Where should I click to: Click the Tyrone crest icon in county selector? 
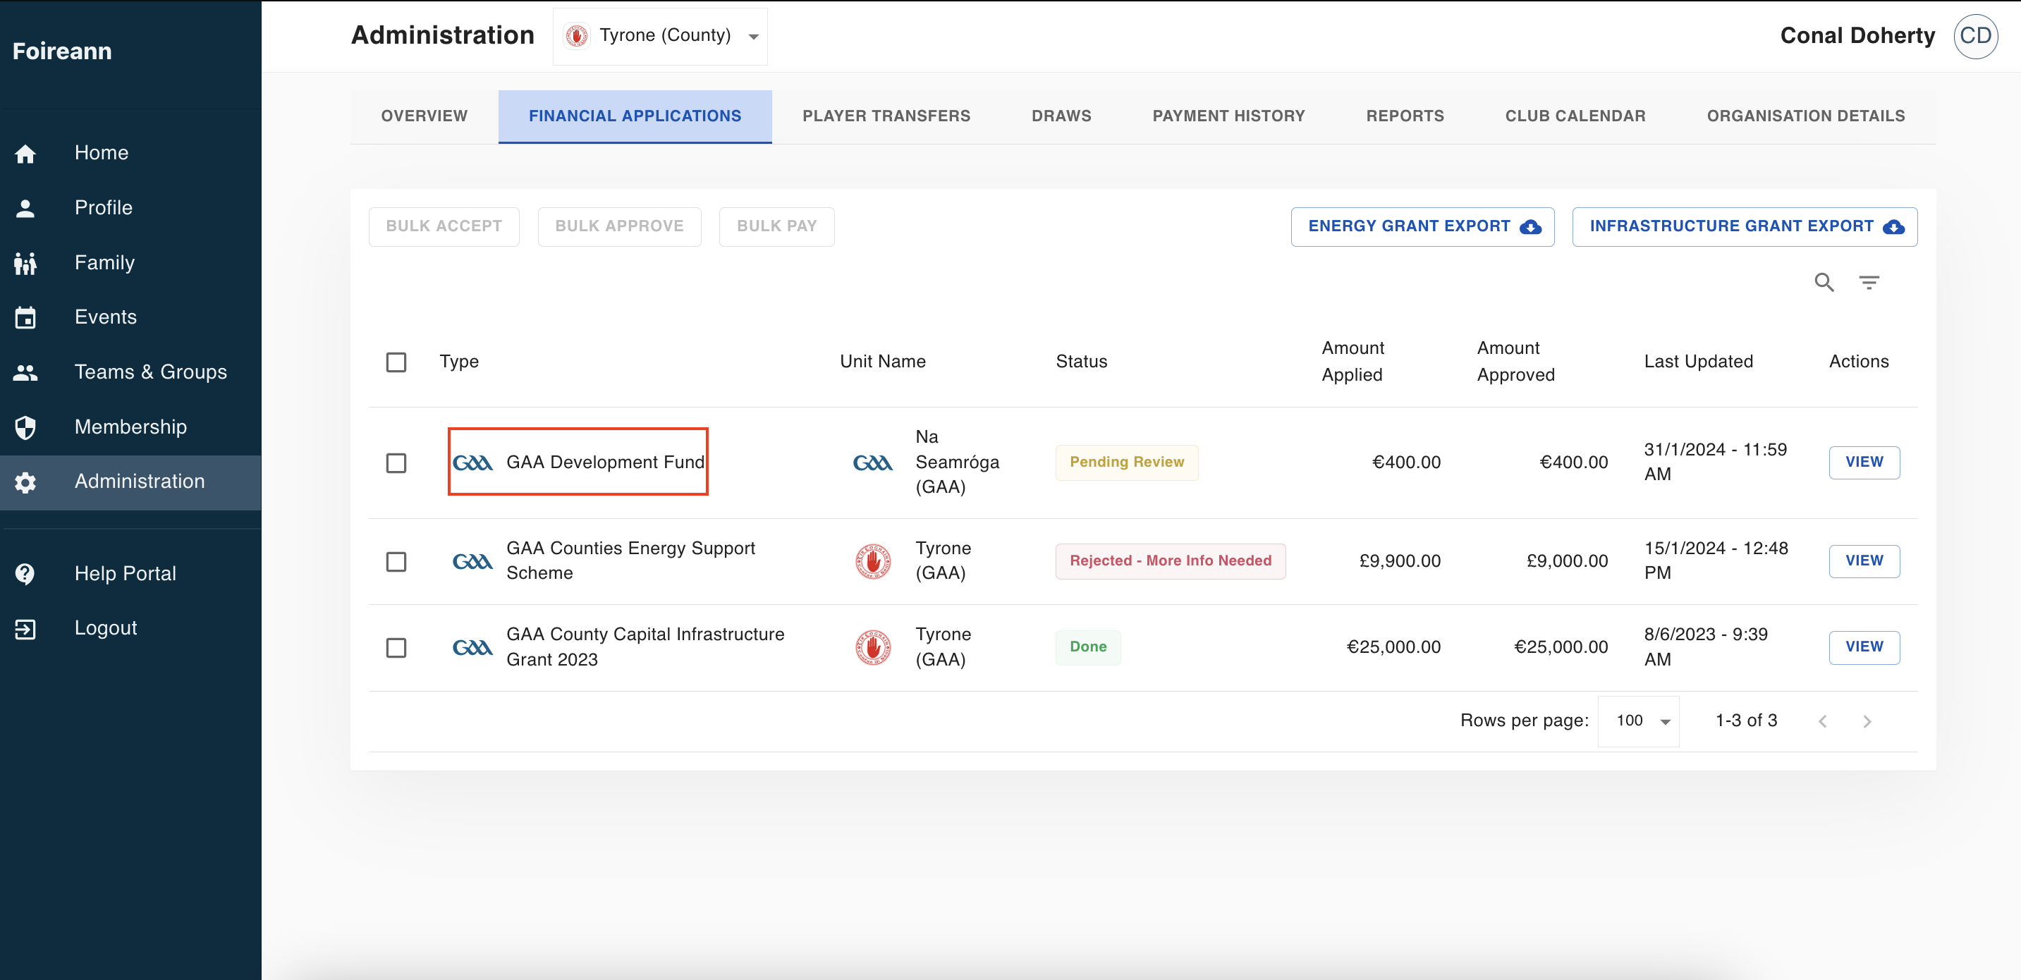(577, 35)
